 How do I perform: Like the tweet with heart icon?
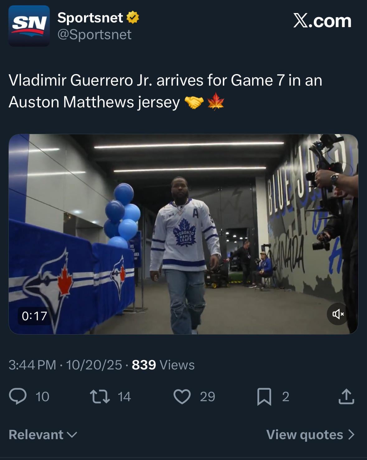(182, 397)
